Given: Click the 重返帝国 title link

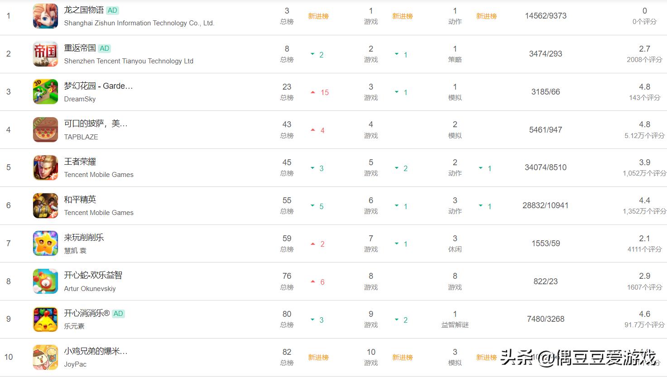Looking at the screenshot, I should pos(80,48).
